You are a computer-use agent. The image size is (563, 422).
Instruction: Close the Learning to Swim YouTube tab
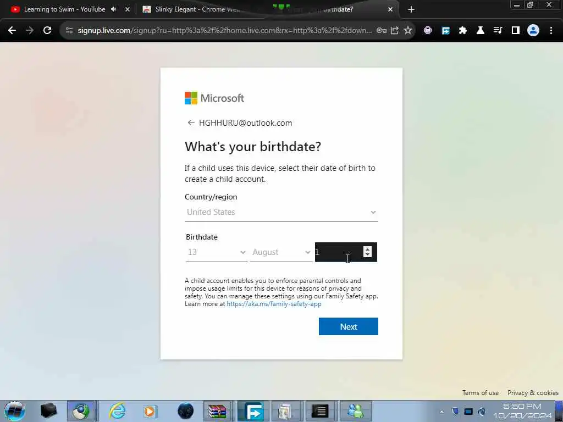click(128, 9)
